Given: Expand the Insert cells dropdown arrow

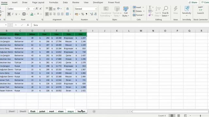Looking at the screenshot, I should point(143,7).
